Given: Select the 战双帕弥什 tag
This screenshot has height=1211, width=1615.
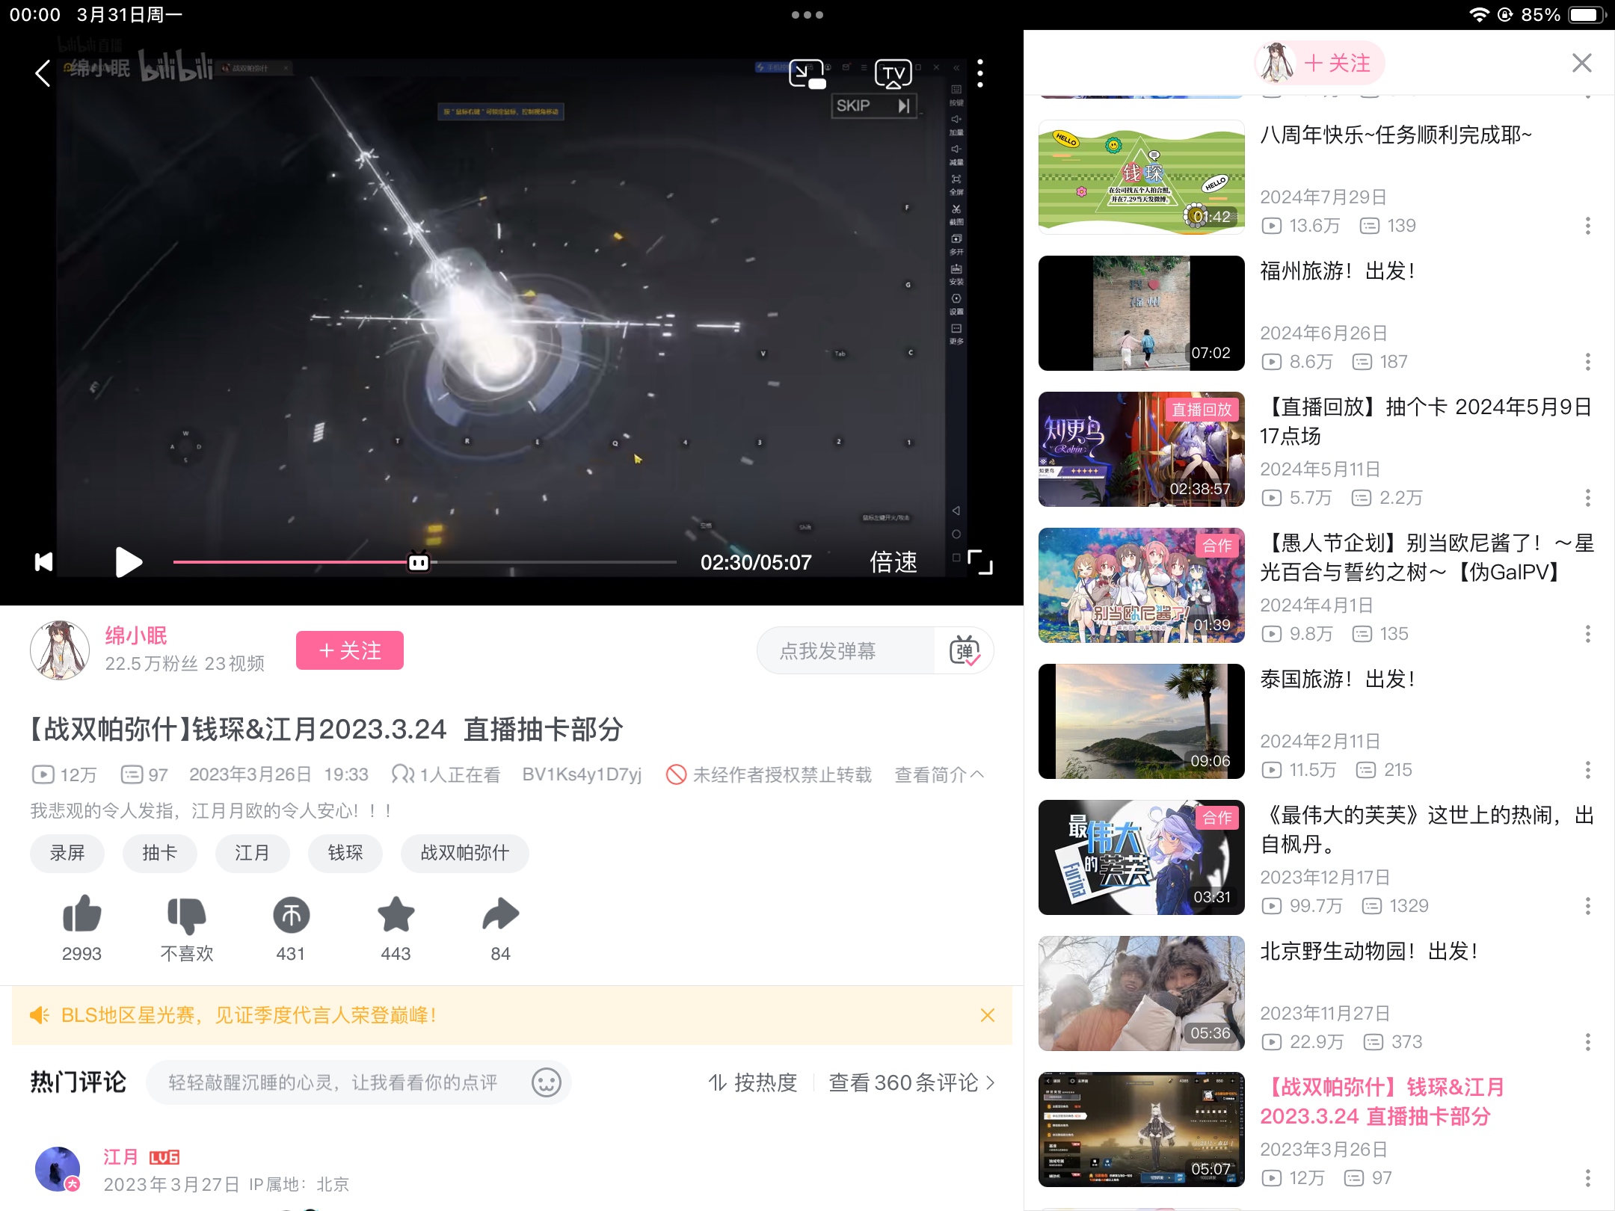Looking at the screenshot, I should pos(465,853).
